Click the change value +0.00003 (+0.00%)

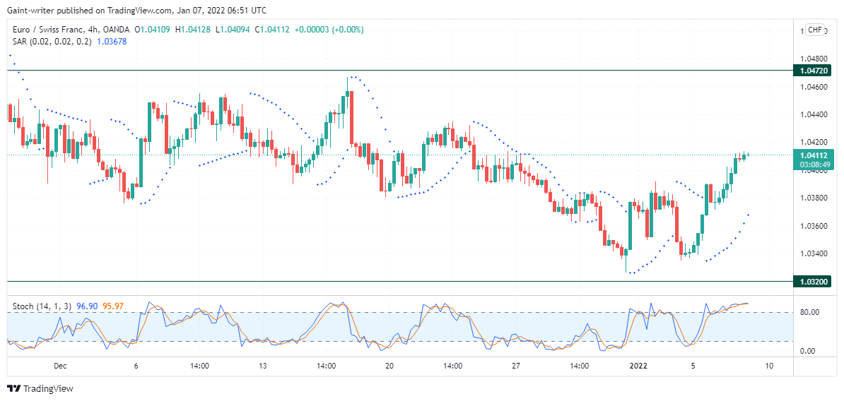[x=329, y=30]
